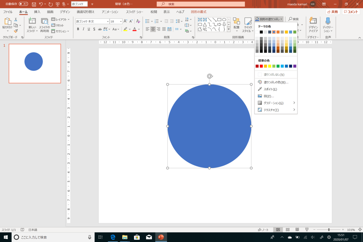Toggle italic formatting
Screen dimensions: 363x242
(83, 29)
